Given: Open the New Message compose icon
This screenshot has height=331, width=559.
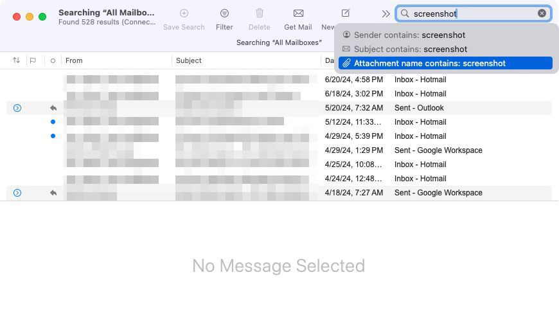Looking at the screenshot, I should click(x=345, y=13).
